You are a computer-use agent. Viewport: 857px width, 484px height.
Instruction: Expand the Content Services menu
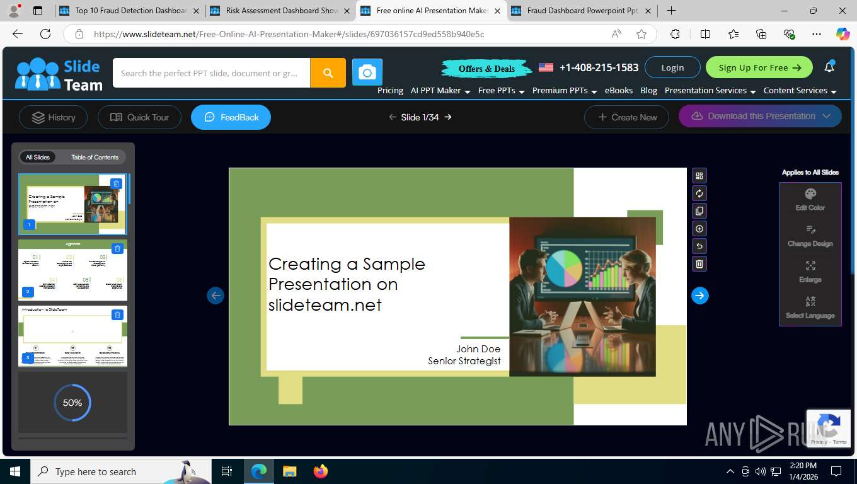coord(800,91)
